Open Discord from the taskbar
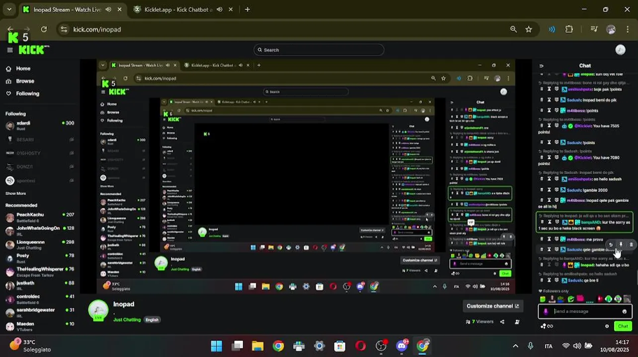Screen dimensions: 638x357 401,346
